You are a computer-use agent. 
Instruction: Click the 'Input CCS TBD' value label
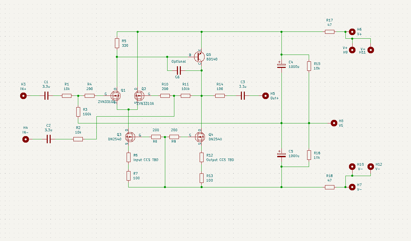click(x=146, y=160)
